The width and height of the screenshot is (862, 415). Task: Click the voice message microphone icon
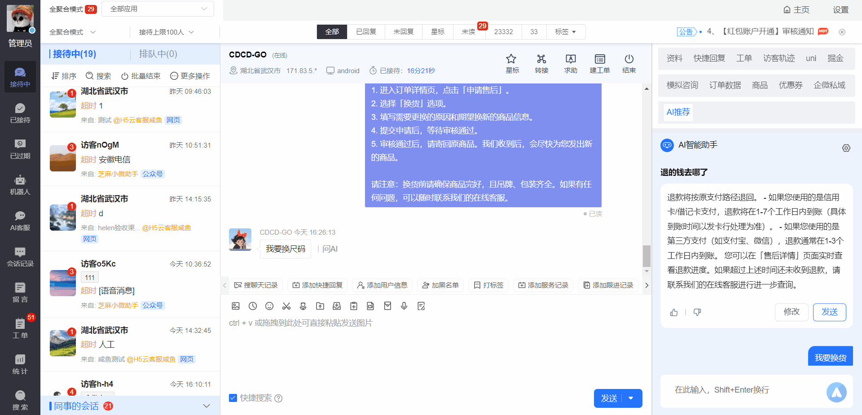point(404,306)
